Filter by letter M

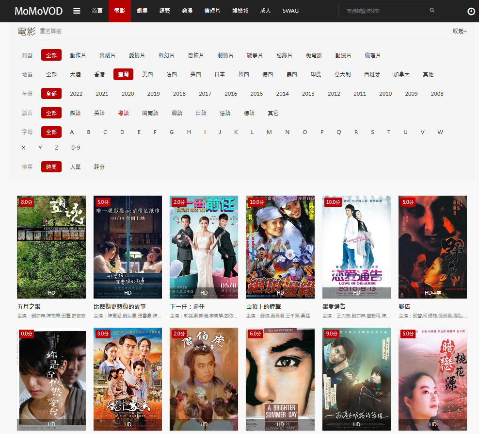point(269,132)
